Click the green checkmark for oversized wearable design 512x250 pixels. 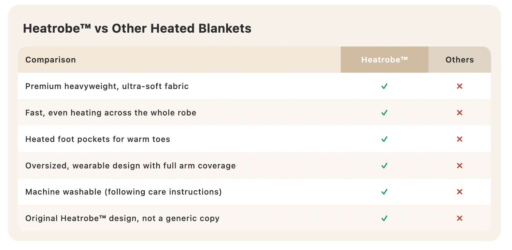[384, 166]
